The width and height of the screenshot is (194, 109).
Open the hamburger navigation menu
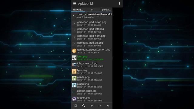(x=75, y=3)
